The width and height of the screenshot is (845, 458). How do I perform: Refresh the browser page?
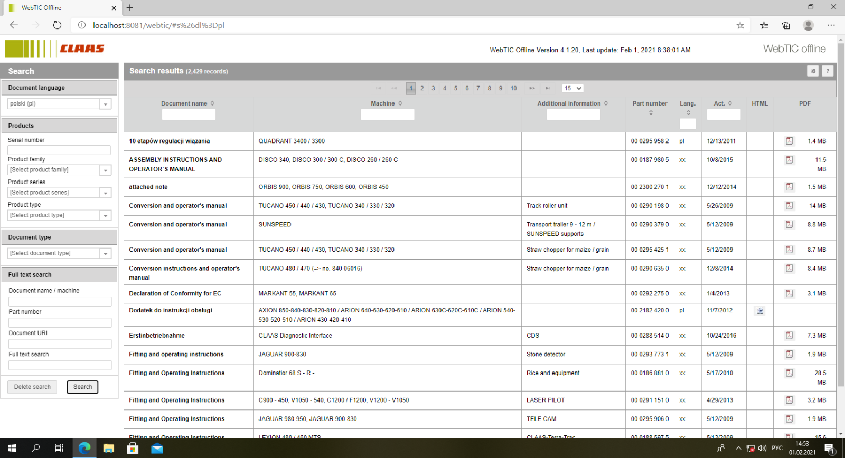pos(57,25)
